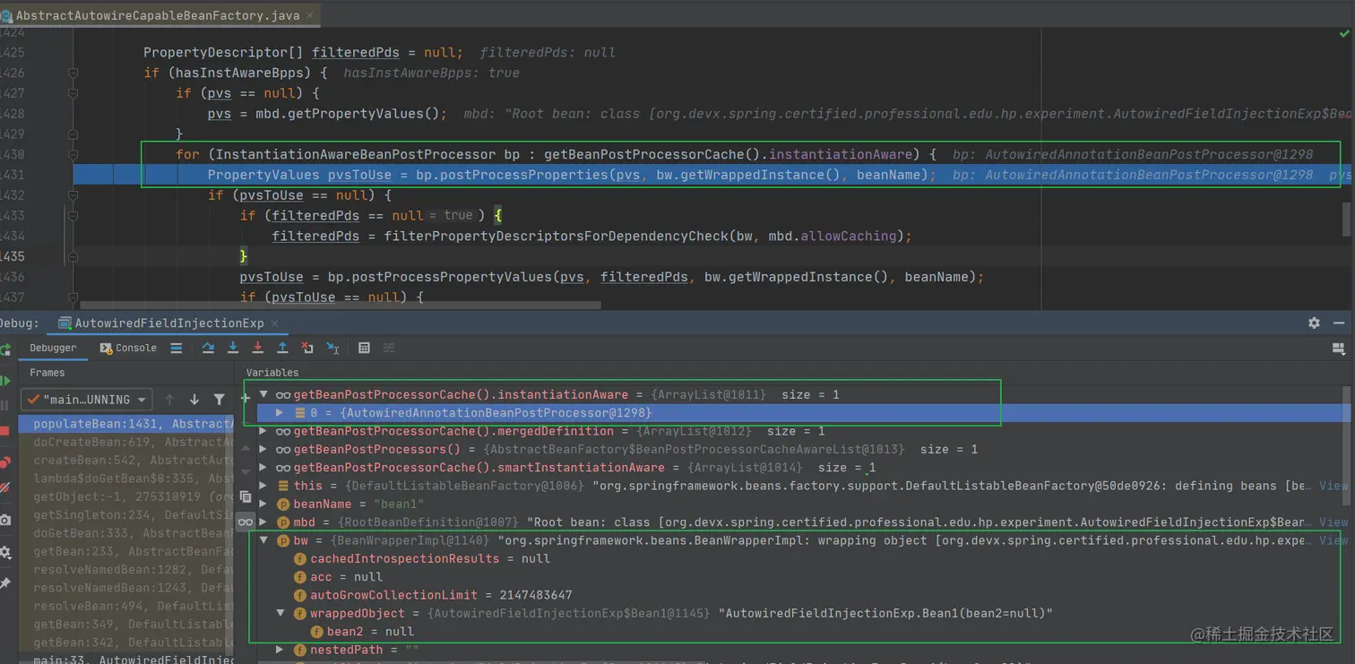Run to cursor
The height and width of the screenshot is (664, 1355).
332,348
